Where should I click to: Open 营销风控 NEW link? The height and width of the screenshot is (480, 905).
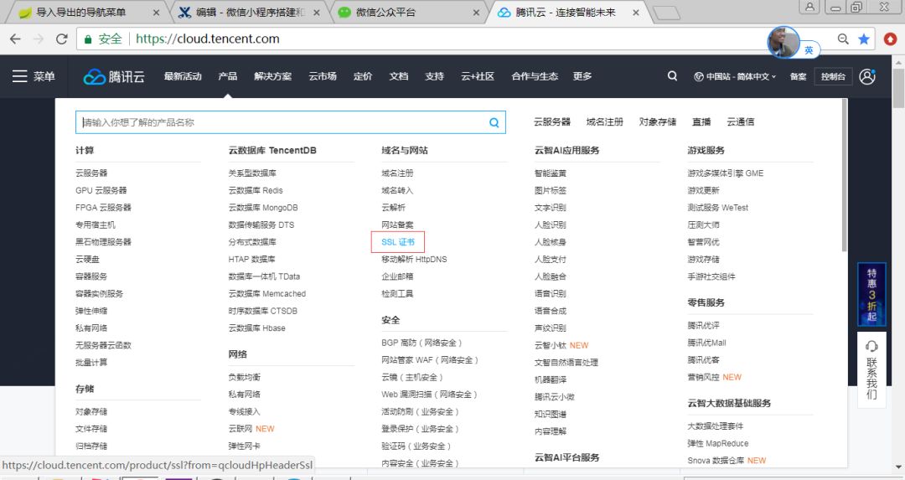point(714,377)
